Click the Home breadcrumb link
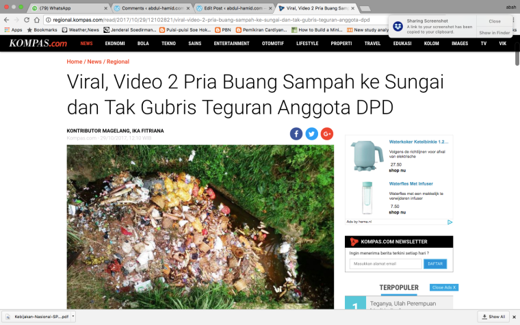Viewport: 520px width, 325px height. point(75,62)
